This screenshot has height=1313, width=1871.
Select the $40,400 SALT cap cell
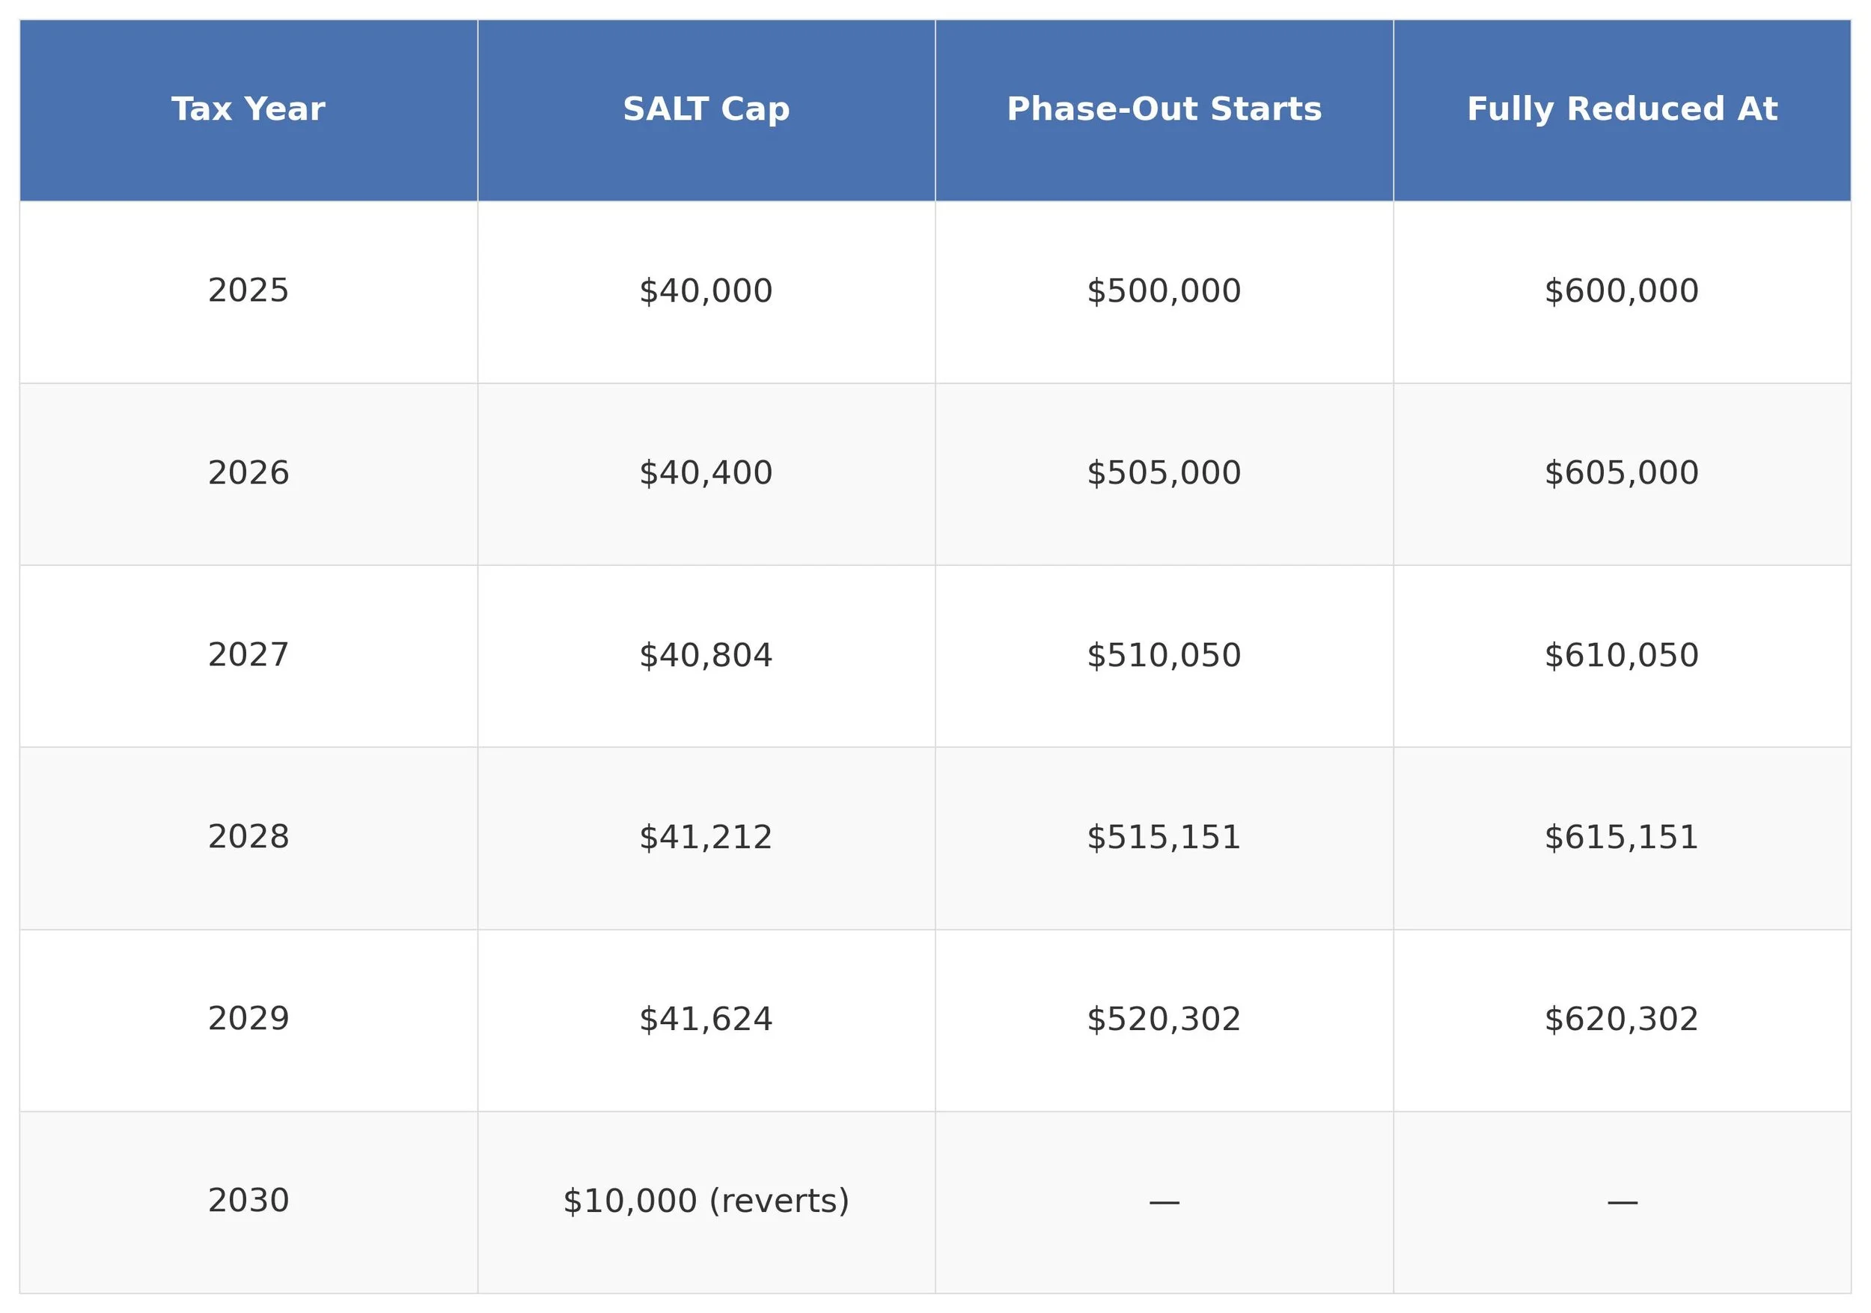pyautogui.click(x=706, y=472)
